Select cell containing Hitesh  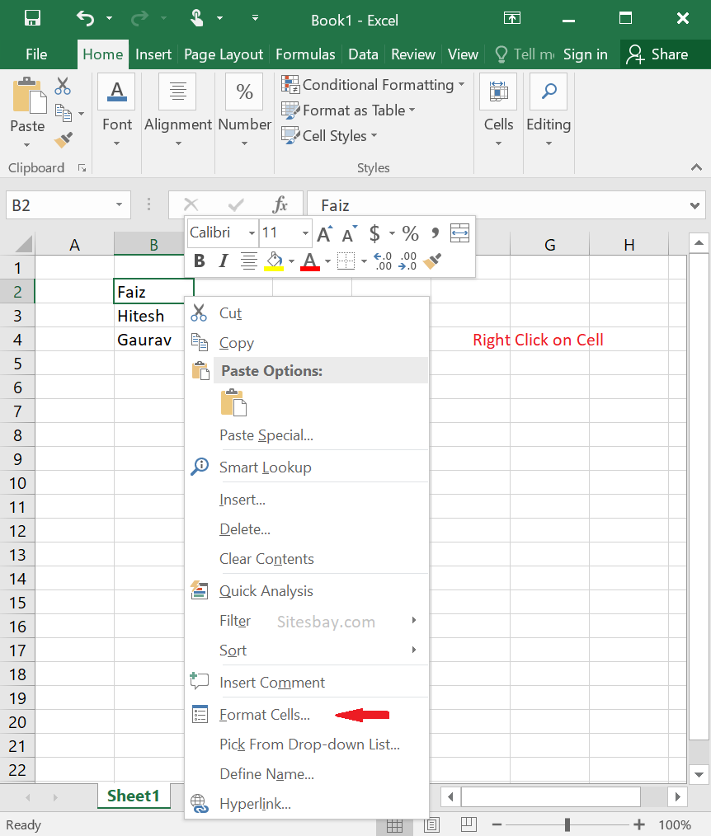tap(153, 316)
